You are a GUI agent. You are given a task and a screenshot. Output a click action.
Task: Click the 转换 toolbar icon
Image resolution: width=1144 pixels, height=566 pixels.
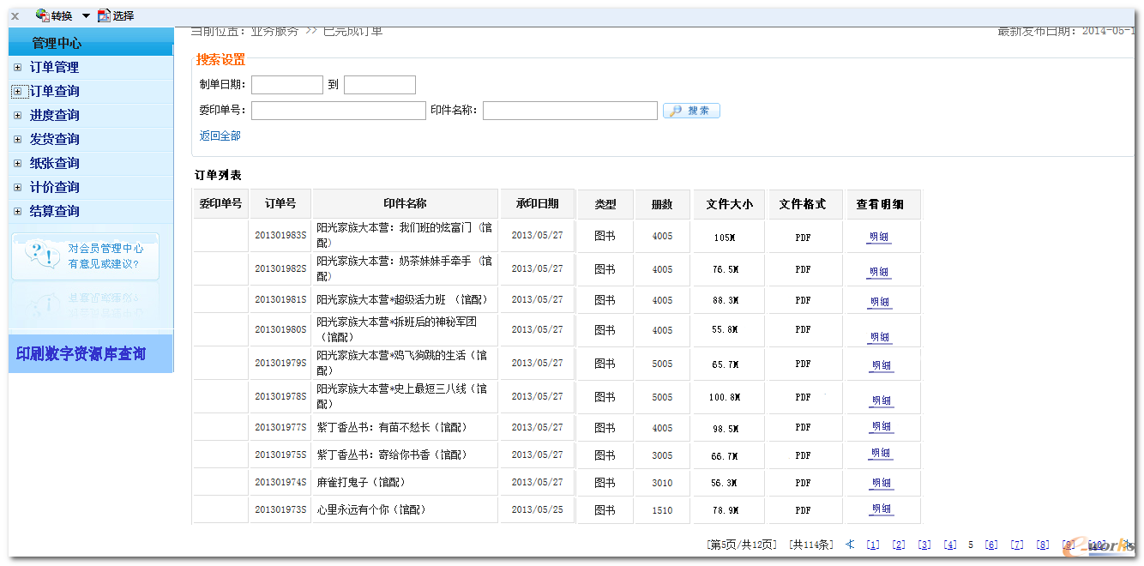click(43, 15)
